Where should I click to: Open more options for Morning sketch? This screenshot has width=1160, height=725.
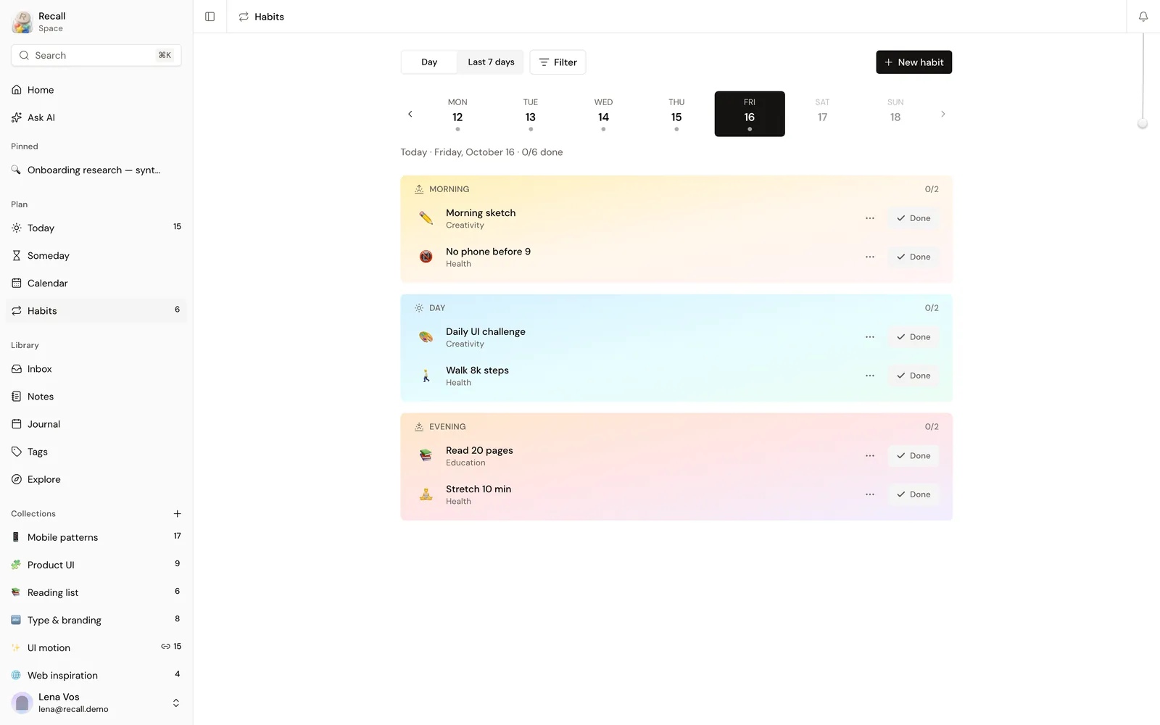[x=870, y=218]
